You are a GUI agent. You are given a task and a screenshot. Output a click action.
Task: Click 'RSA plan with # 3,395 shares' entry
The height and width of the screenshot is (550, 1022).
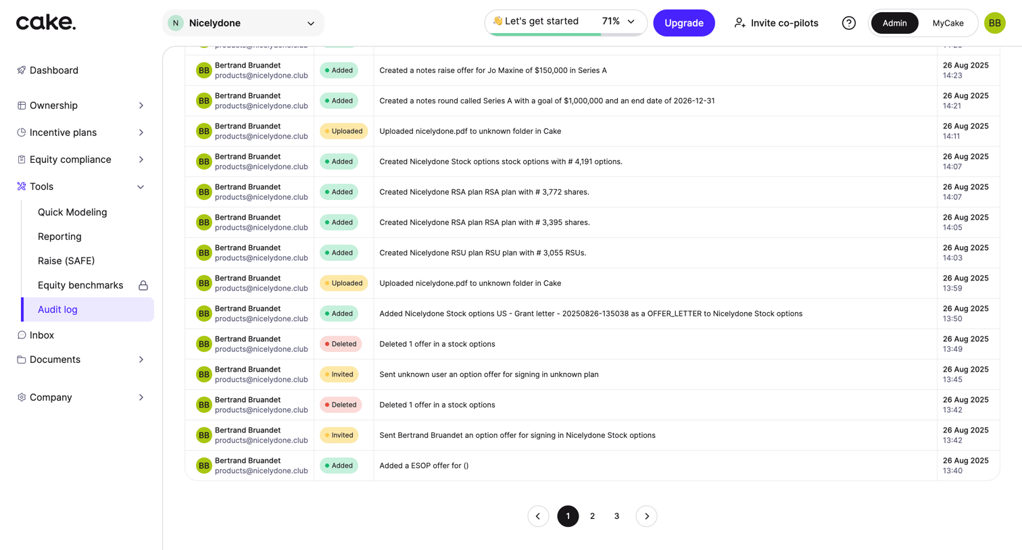click(485, 222)
